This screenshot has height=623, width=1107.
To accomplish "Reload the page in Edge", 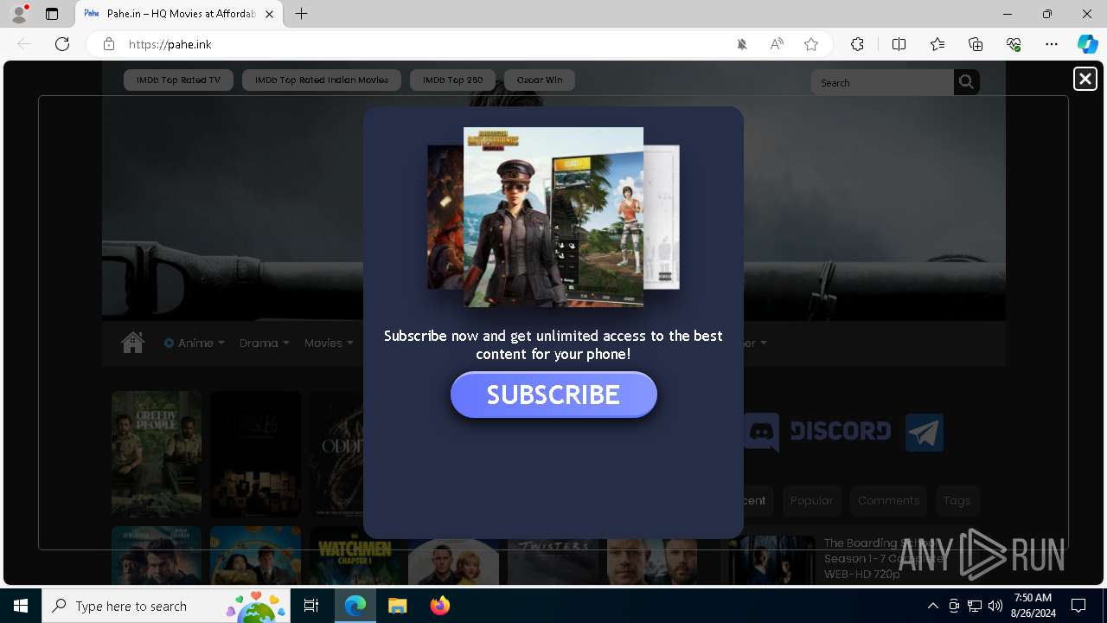I will [x=62, y=44].
